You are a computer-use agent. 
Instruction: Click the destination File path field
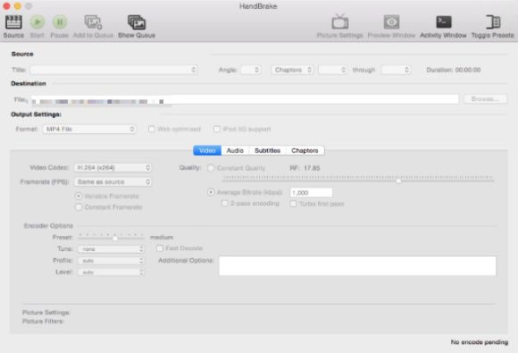pos(245,99)
